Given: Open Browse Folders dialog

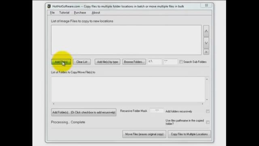Looking at the screenshot, I should [x=134, y=62].
